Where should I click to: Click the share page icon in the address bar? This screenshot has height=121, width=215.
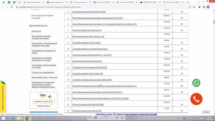pyautogui.click(x=190, y=7)
